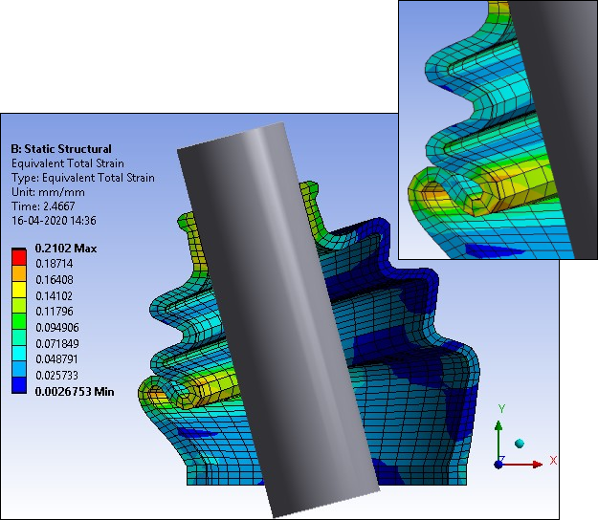Click the gray cylinder shaft in the main view
The image size is (598, 520).
tap(277, 319)
